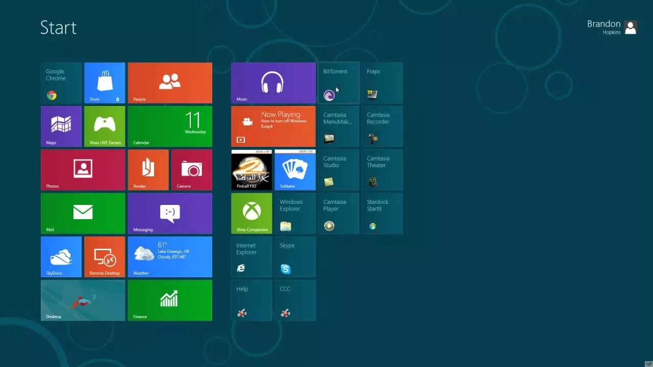This screenshot has width=653, height=367.
Task: Open the BitTorrent tile
Action: 339,83
